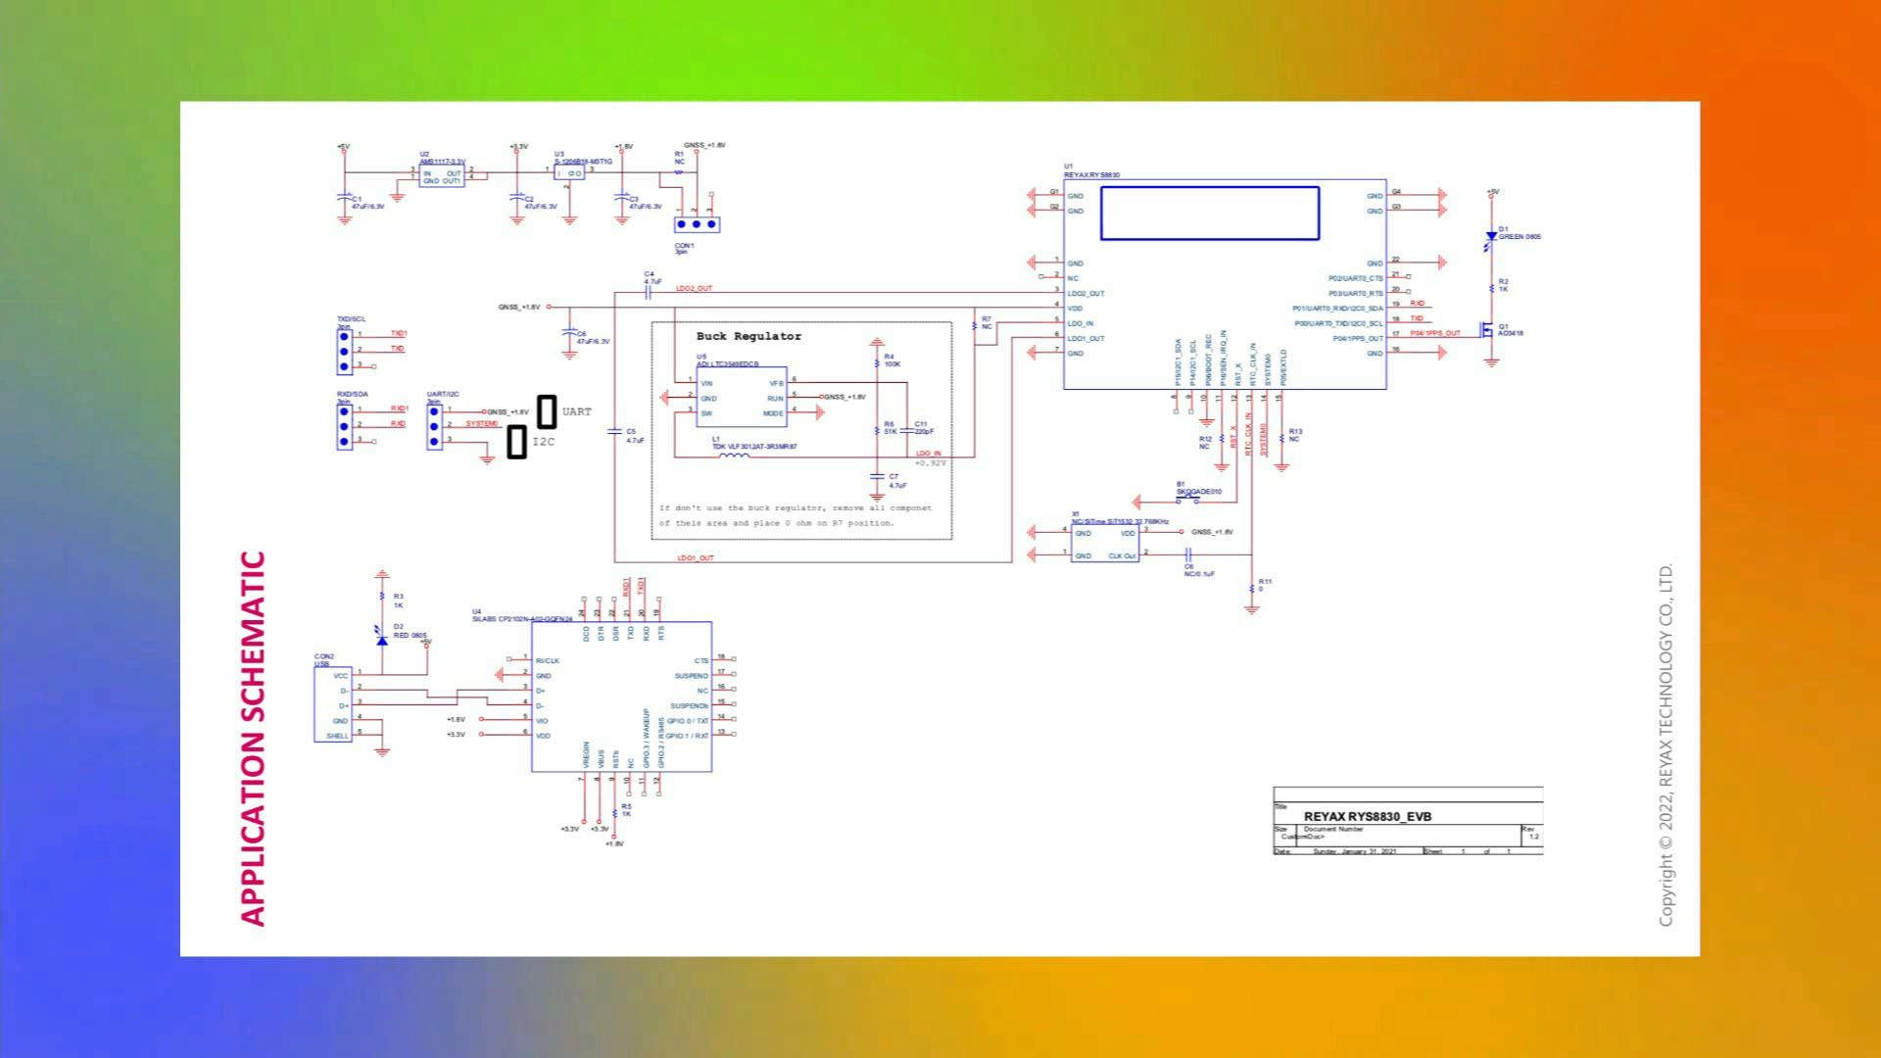Image resolution: width=1881 pixels, height=1058 pixels.
Task: Click the C6 47uF/6.3V capacitor label
Action: click(593, 338)
